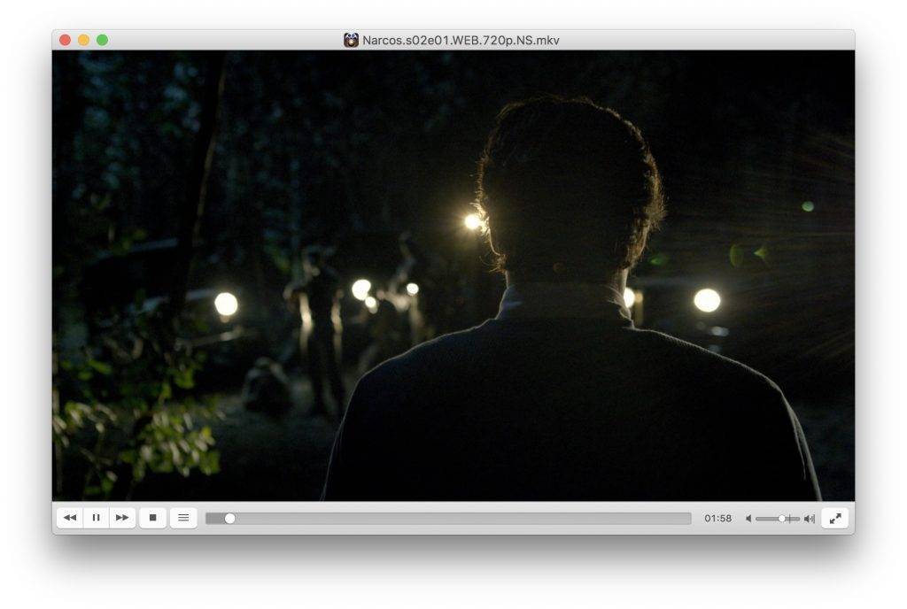
Task: Enter fullscreen mode using the arrows button
Action: click(834, 518)
